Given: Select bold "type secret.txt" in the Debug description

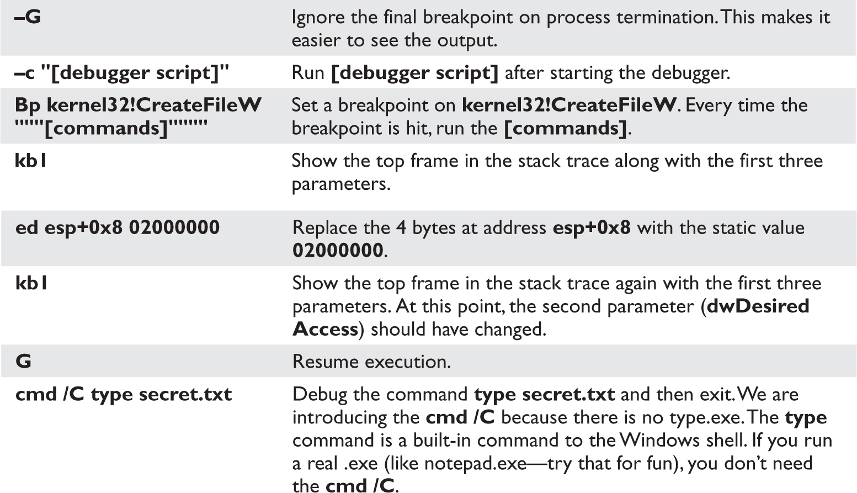Looking at the screenshot, I should tap(544, 395).
